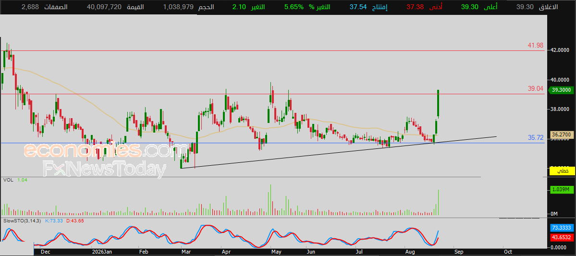Select the tall green candle at August end
Viewport: 576px width, 256px height.
(438, 104)
